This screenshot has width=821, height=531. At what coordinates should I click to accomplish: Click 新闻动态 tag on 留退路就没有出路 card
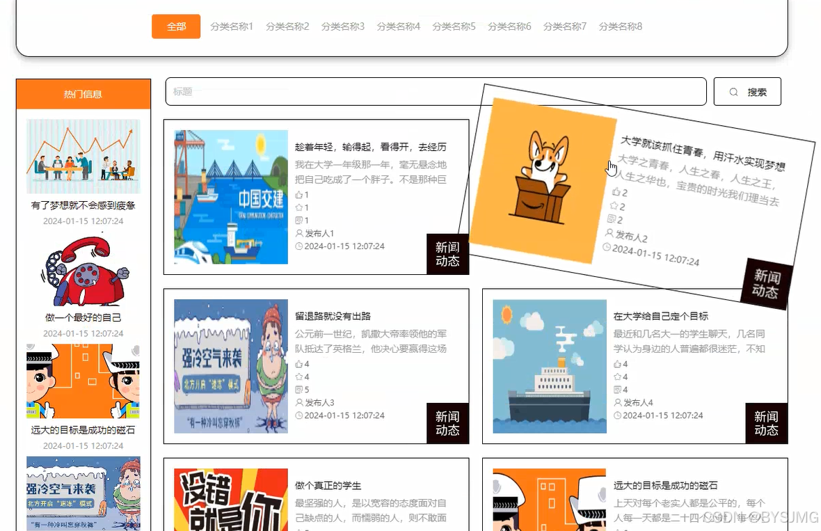pyautogui.click(x=447, y=423)
